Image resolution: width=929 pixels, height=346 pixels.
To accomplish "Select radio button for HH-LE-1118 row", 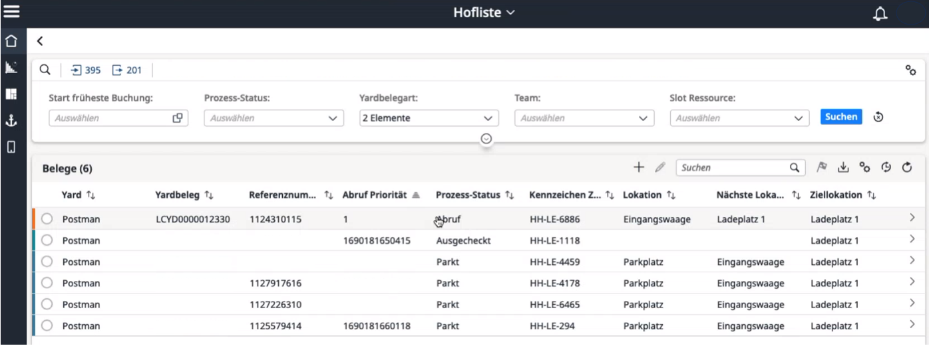I will pos(47,240).
